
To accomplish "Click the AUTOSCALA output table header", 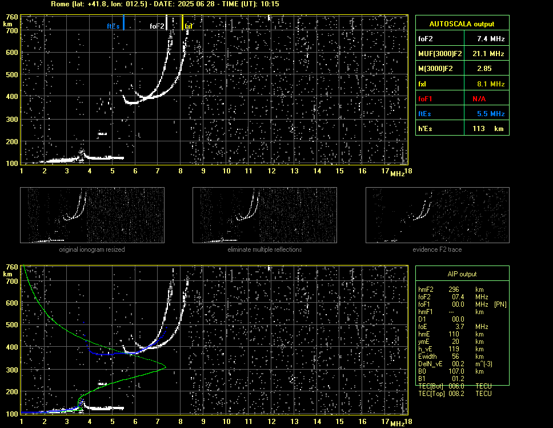I will (462, 24).
